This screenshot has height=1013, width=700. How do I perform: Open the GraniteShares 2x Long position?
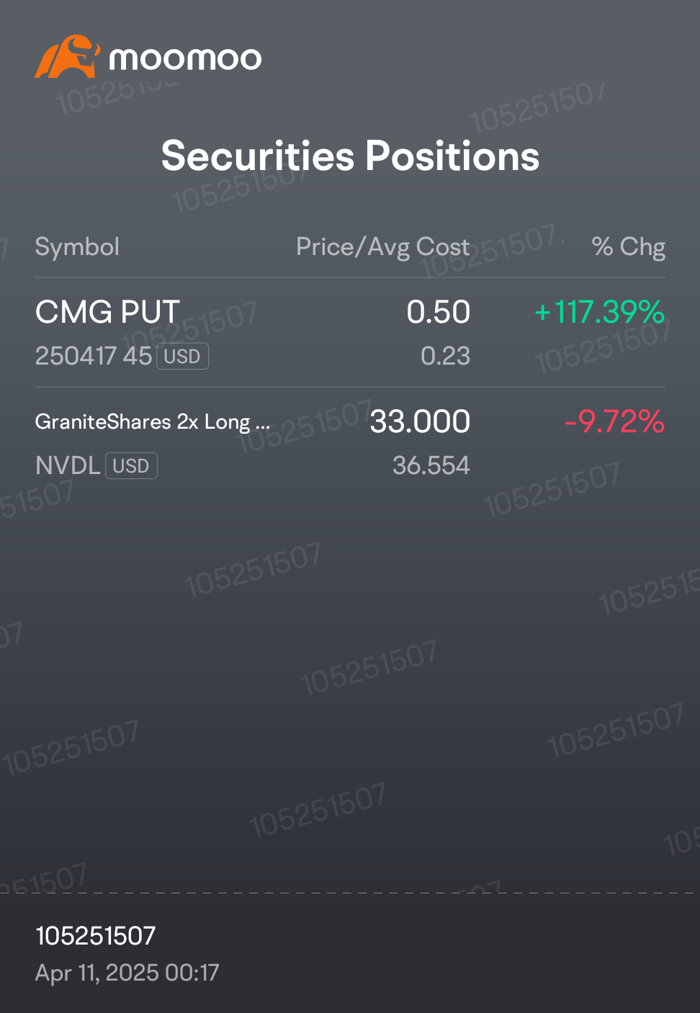(x=350, y=442)
